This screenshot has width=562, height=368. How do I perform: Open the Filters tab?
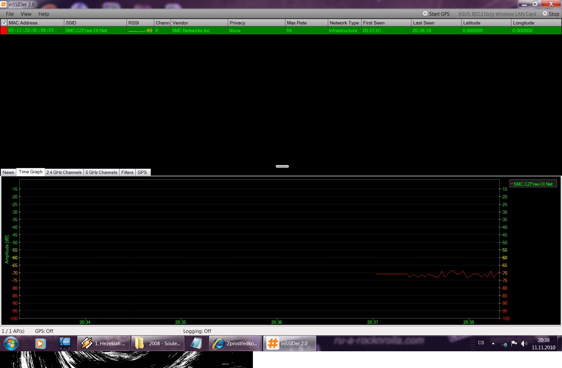coord(127,172)
